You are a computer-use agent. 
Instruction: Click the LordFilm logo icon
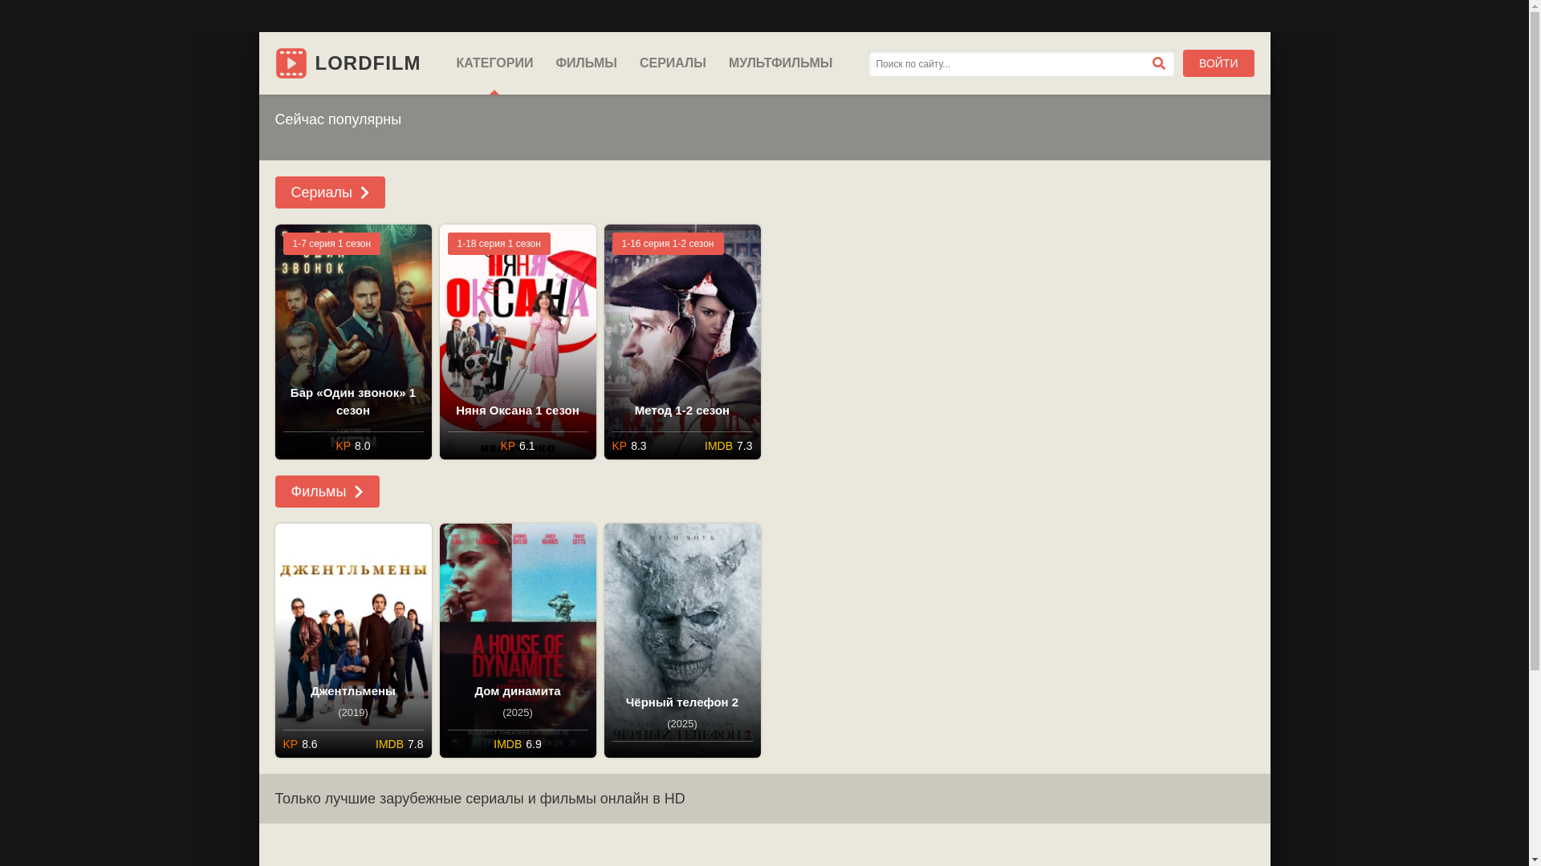(291, 63)
